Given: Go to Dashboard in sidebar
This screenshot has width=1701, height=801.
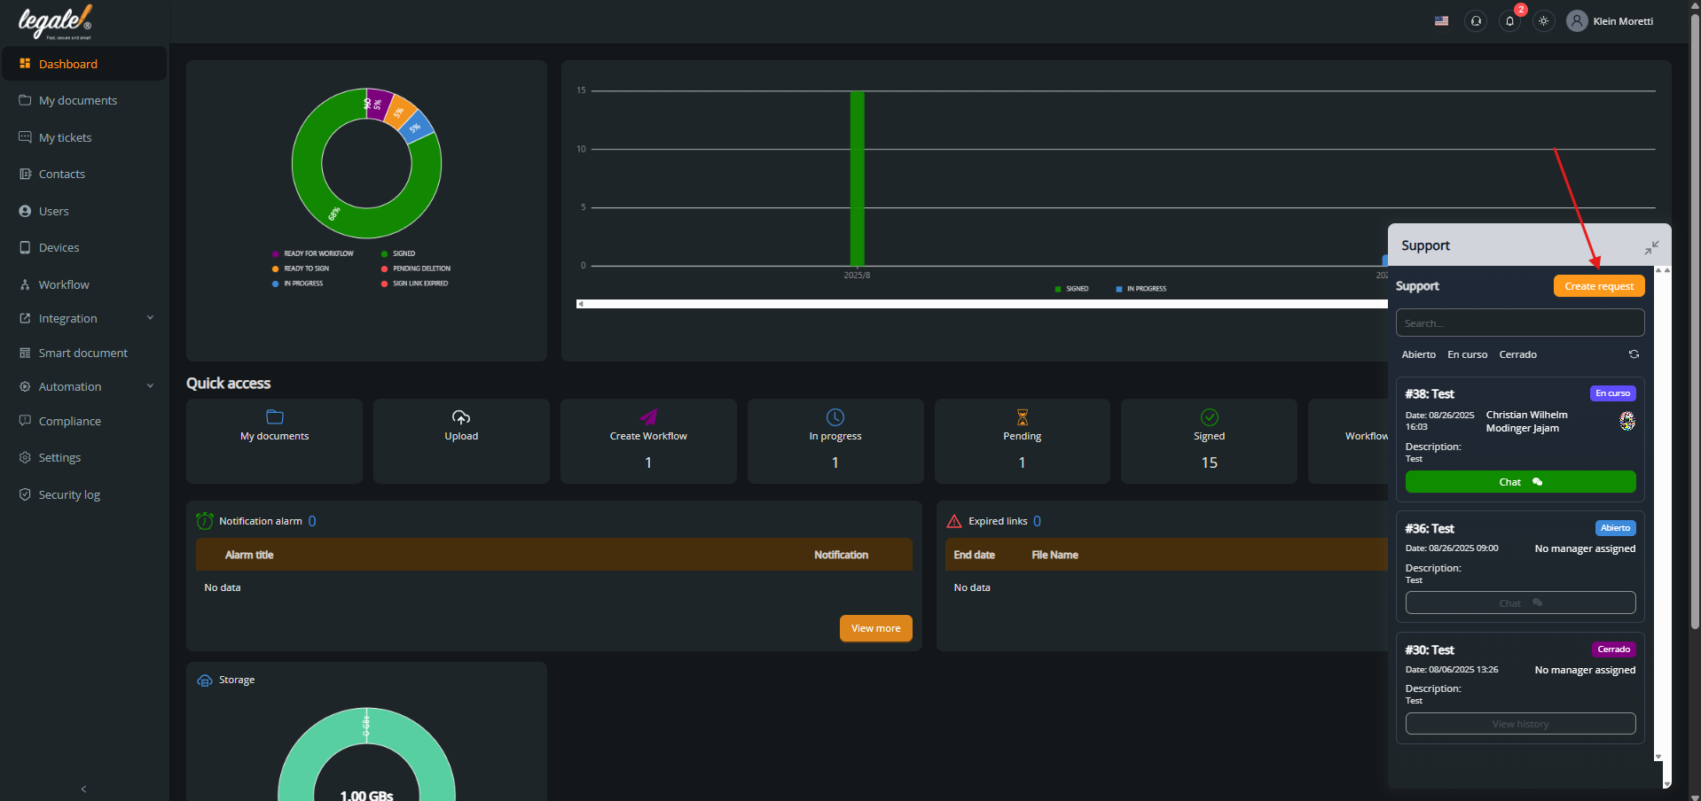Looking at the screenshot, I should (84, 64).
